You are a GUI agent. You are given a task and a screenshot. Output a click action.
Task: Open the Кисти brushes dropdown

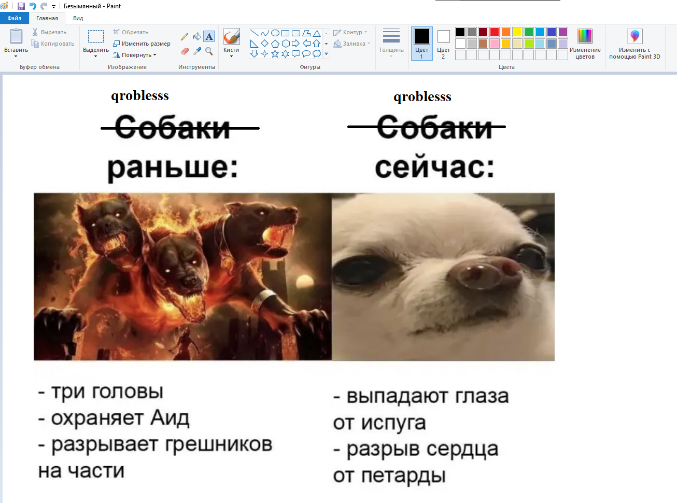pos(231,53)
